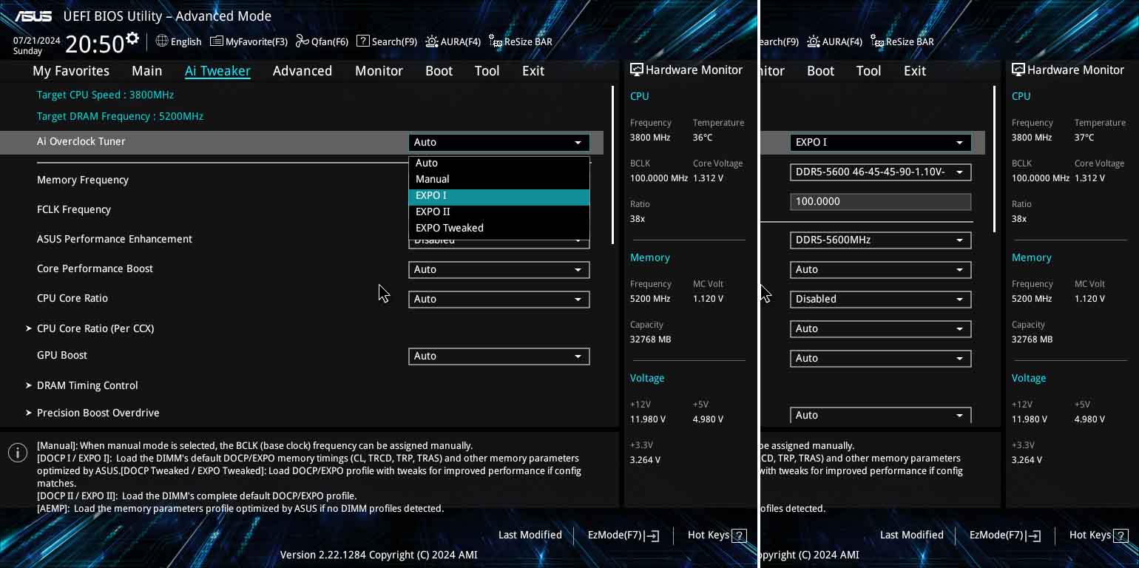Screen dimensions: 1139x568
Task: Open Search(F9) in the left screenshot
Action: click(387, 41)
